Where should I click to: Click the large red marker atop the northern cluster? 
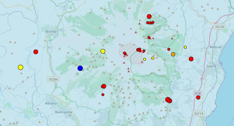149,16
